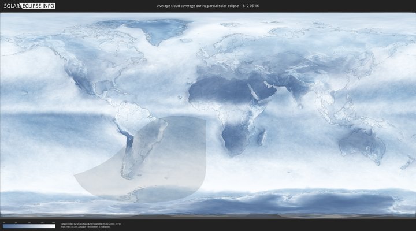Image resolution: width=416 pixels, height=231 pixels.
Task: Click the white 100% end of legend
Action: click(x=54, y=226)
